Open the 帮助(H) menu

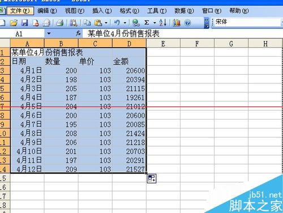point(239,11)
